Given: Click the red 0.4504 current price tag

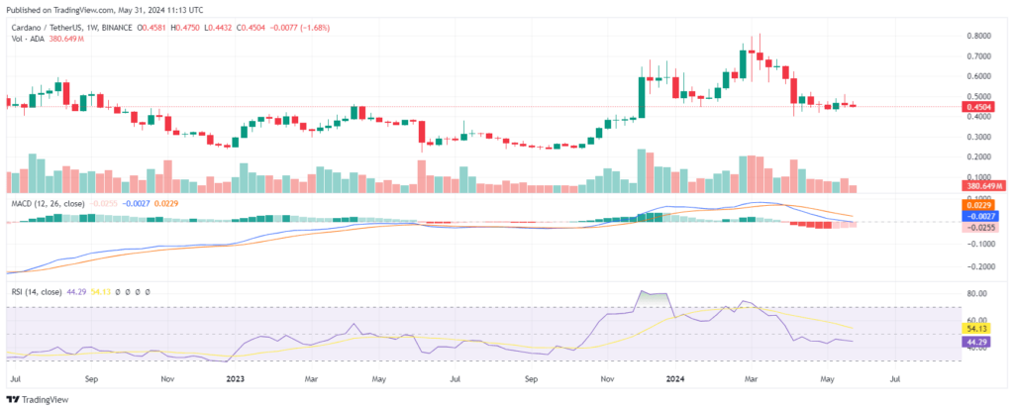Looking at the screenshot, I should pyautogui.click(x=980, y=107).
